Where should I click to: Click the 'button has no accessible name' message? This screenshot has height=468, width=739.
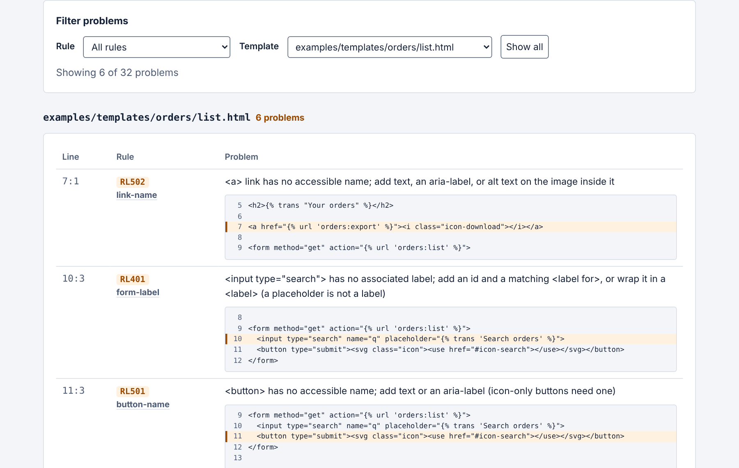(420, 391)
